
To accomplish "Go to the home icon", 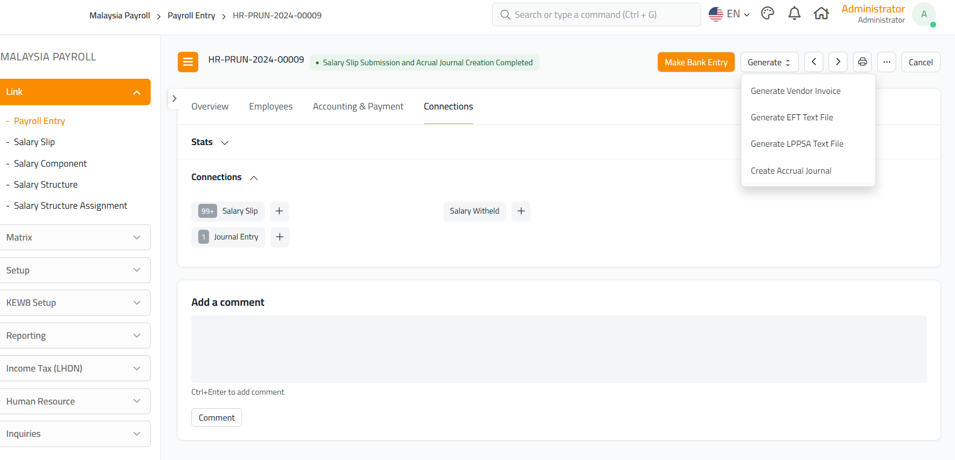I will coord(821,14).
